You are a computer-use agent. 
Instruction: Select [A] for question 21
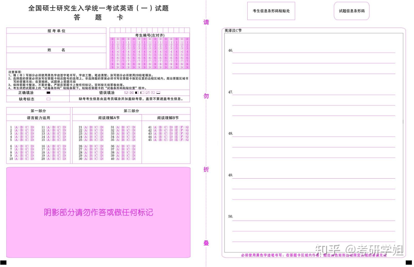[86, 127]
